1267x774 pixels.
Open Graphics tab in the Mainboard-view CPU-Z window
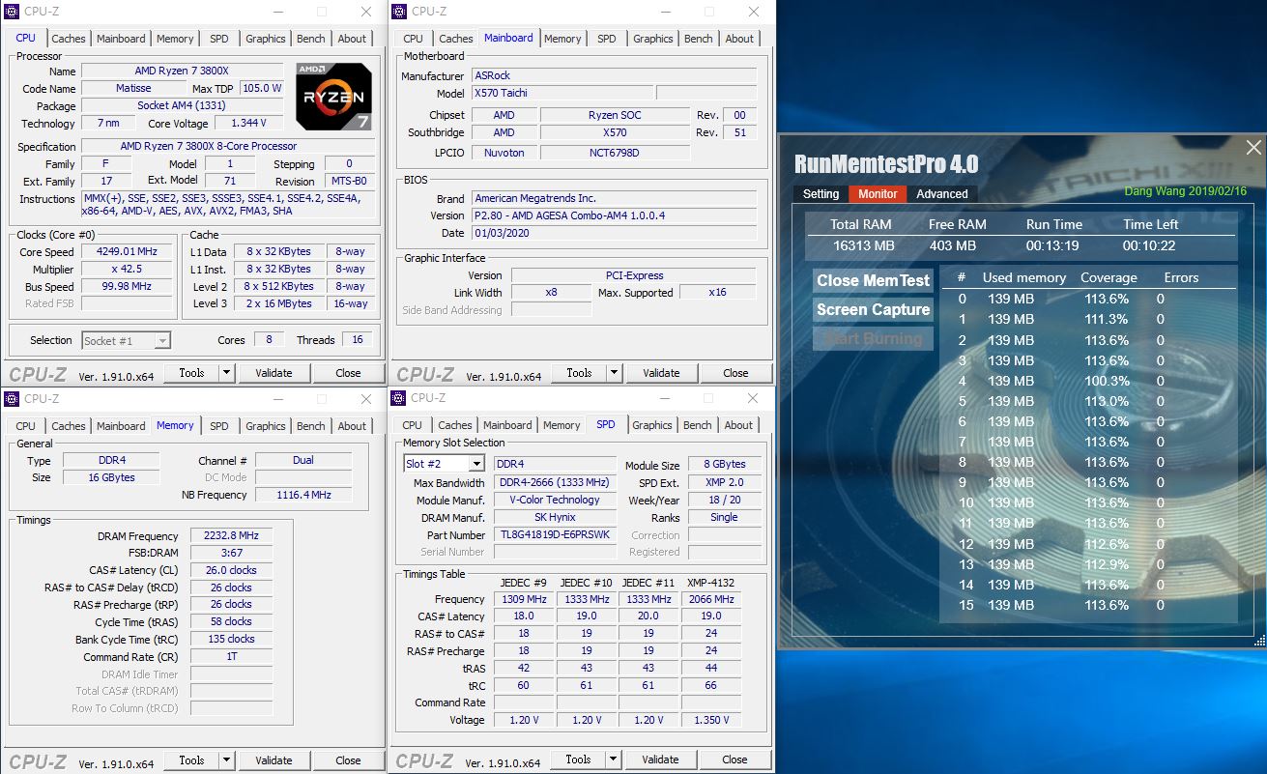click(x=653, y=39)
